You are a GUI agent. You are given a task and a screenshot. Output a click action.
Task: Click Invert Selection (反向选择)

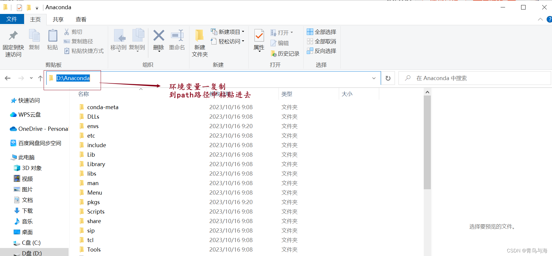tap(322, 51)
